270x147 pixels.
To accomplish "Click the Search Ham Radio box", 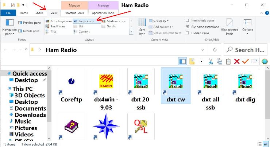I will tap(246, 50).
